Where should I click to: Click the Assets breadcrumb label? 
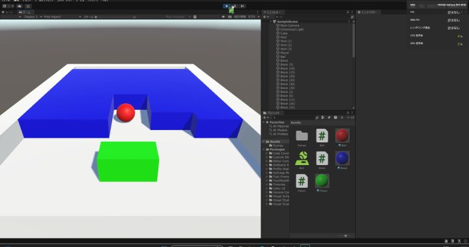point(296,123)
